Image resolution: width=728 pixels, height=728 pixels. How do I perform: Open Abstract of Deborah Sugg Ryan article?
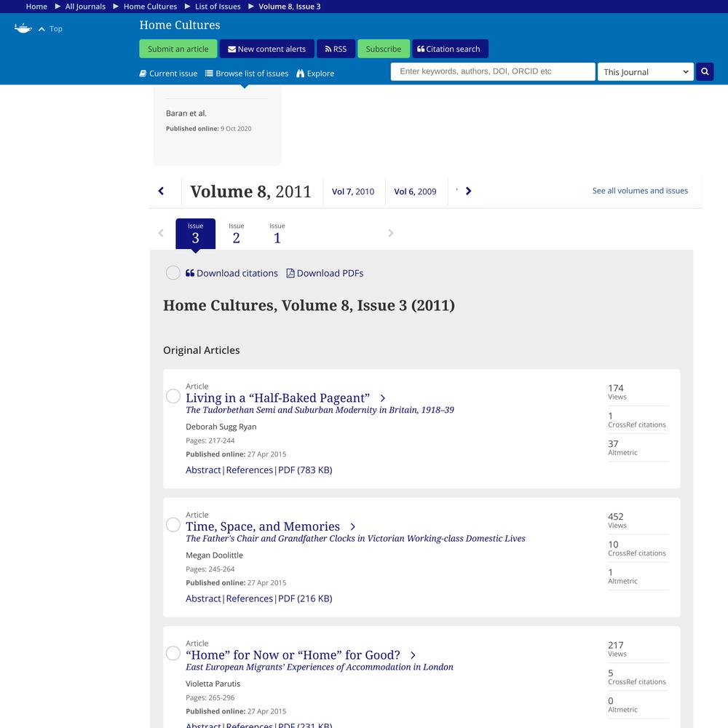coord(203,470)
